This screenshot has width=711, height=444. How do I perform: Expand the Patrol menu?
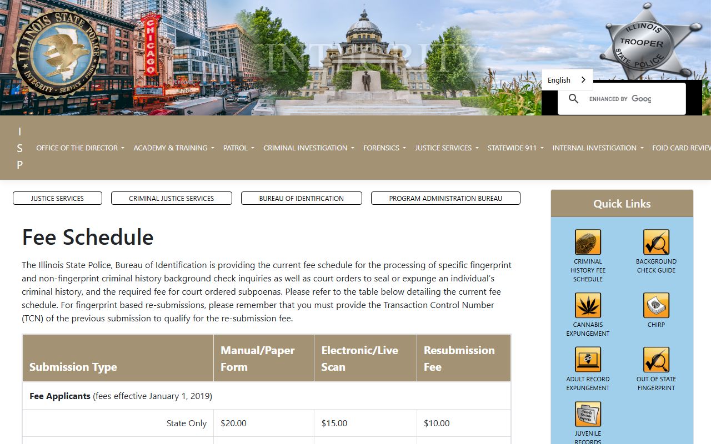tap(238, 148)
